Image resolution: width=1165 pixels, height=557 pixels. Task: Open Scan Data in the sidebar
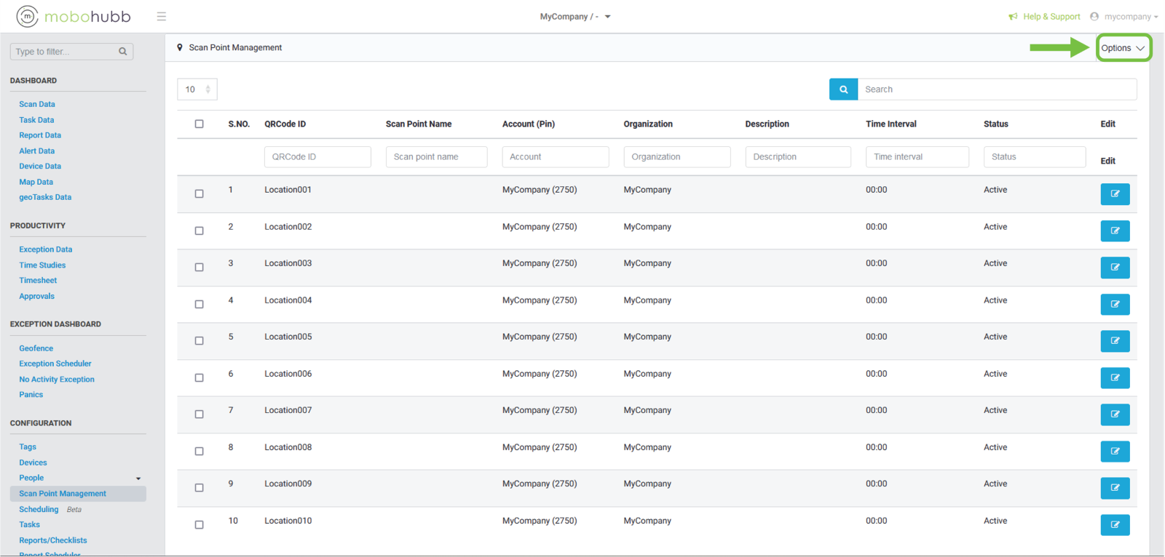[37, 105]
